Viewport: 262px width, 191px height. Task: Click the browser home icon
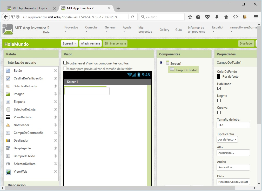(x=226, y=17)
